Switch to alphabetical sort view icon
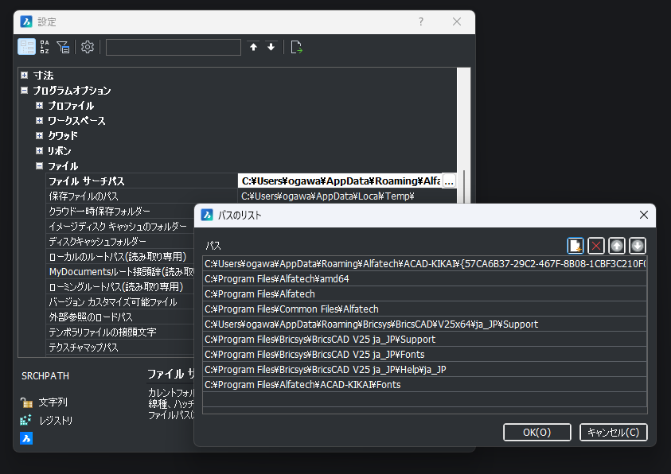Viewport: 671px width, 474px height. (x=45, y=47)
